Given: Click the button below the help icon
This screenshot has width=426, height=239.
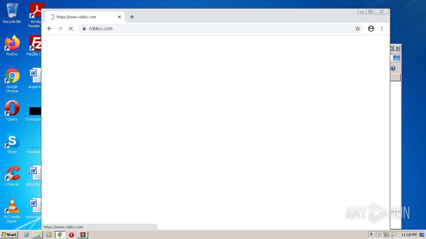Looking at the screenshot, I should (x=395, y=77).
